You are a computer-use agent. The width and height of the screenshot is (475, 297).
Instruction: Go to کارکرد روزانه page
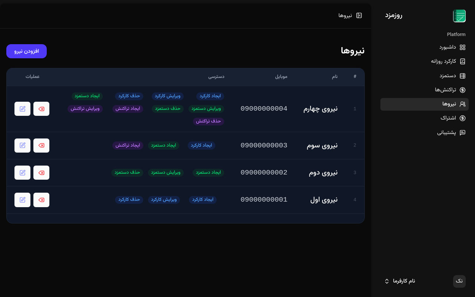point(424,61)
